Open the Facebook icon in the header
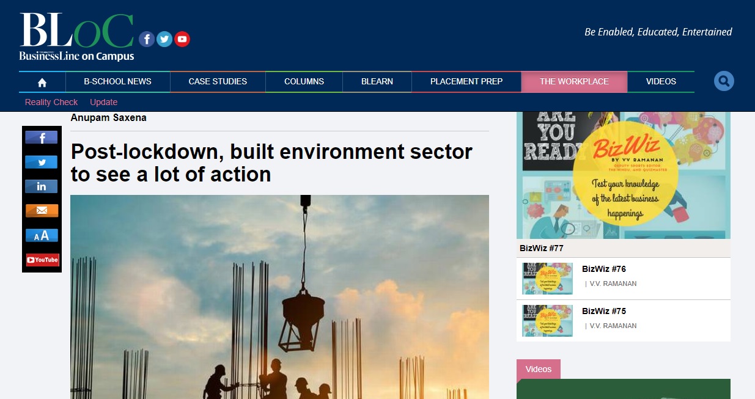The width and height of the screenshot is (755, 399). [147, 38]
